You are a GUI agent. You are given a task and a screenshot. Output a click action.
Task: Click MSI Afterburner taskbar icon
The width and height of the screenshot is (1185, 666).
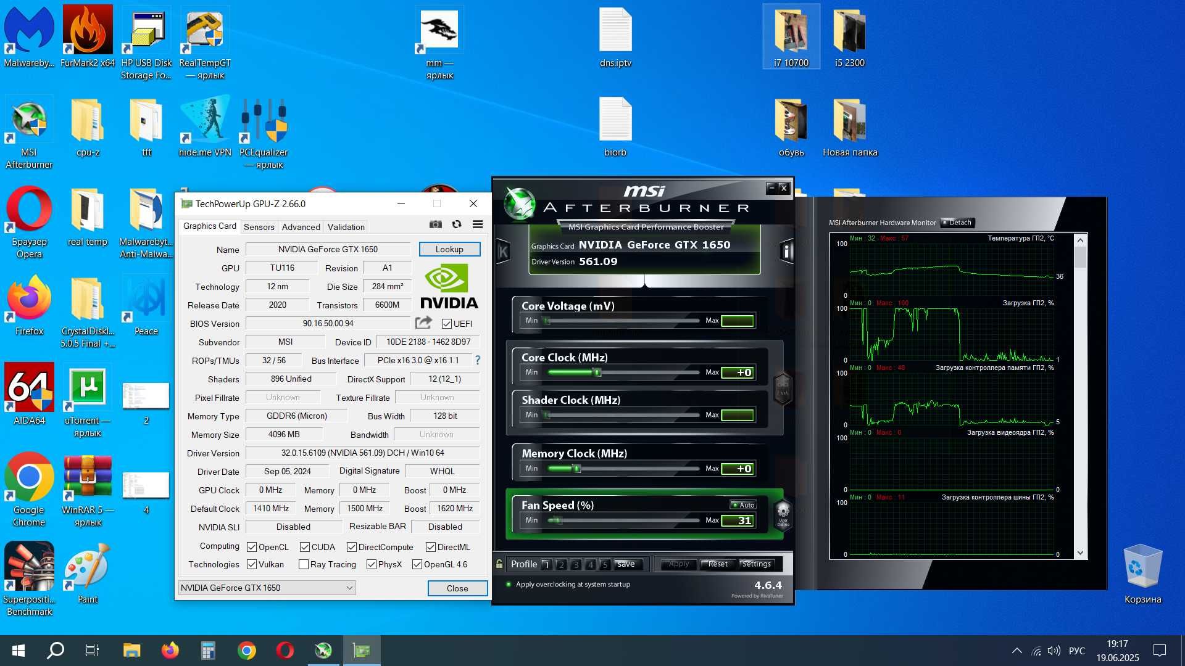(323, 650)
